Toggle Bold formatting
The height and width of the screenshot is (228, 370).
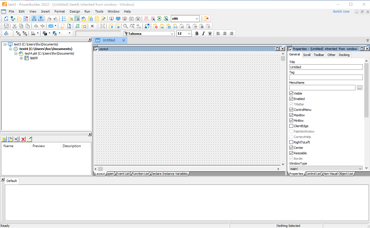[197, 33]
